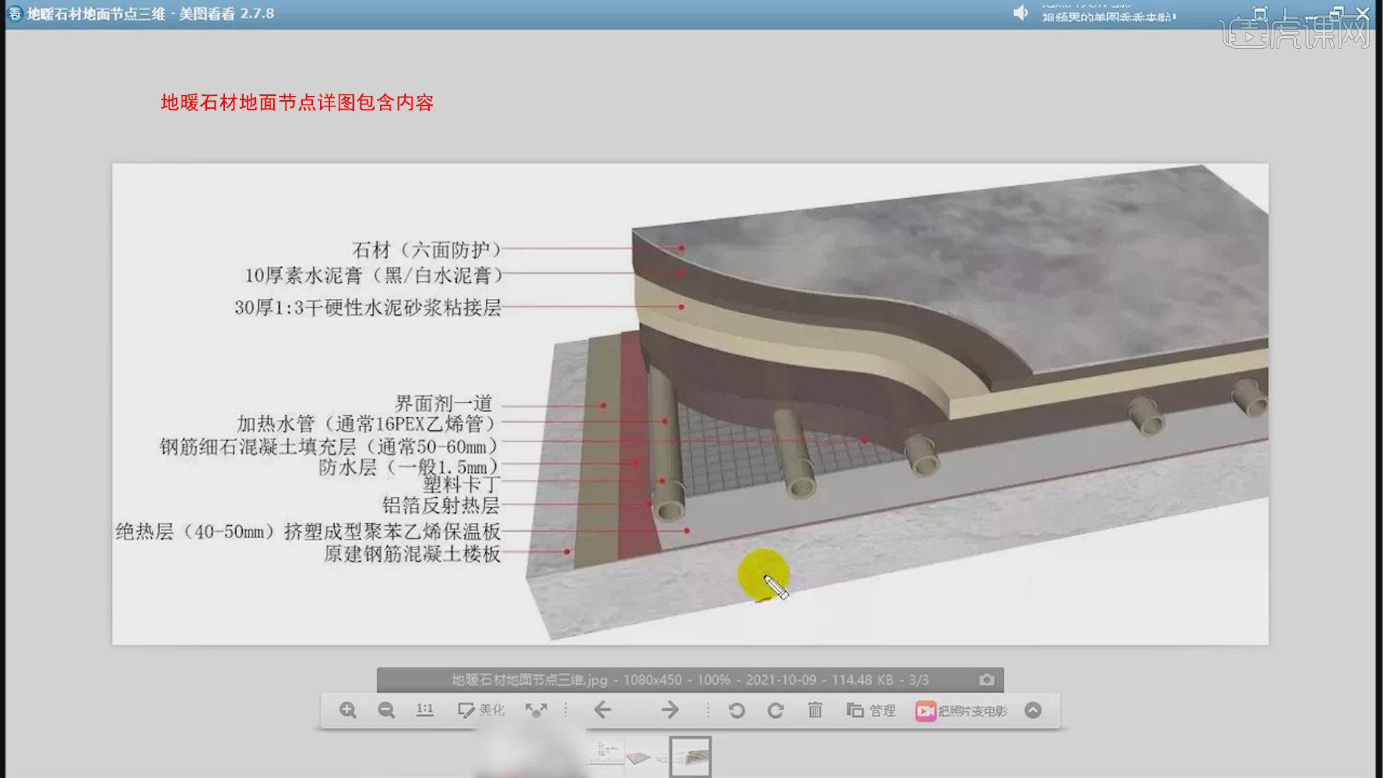Close the 美图看看 window
The image size is (1384, 778).
(x=1362, y=13)
